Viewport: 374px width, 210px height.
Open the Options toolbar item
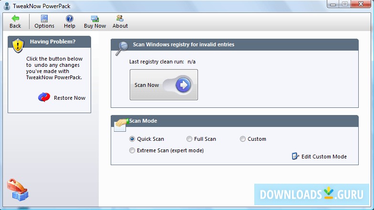click(x=44, y=21)
